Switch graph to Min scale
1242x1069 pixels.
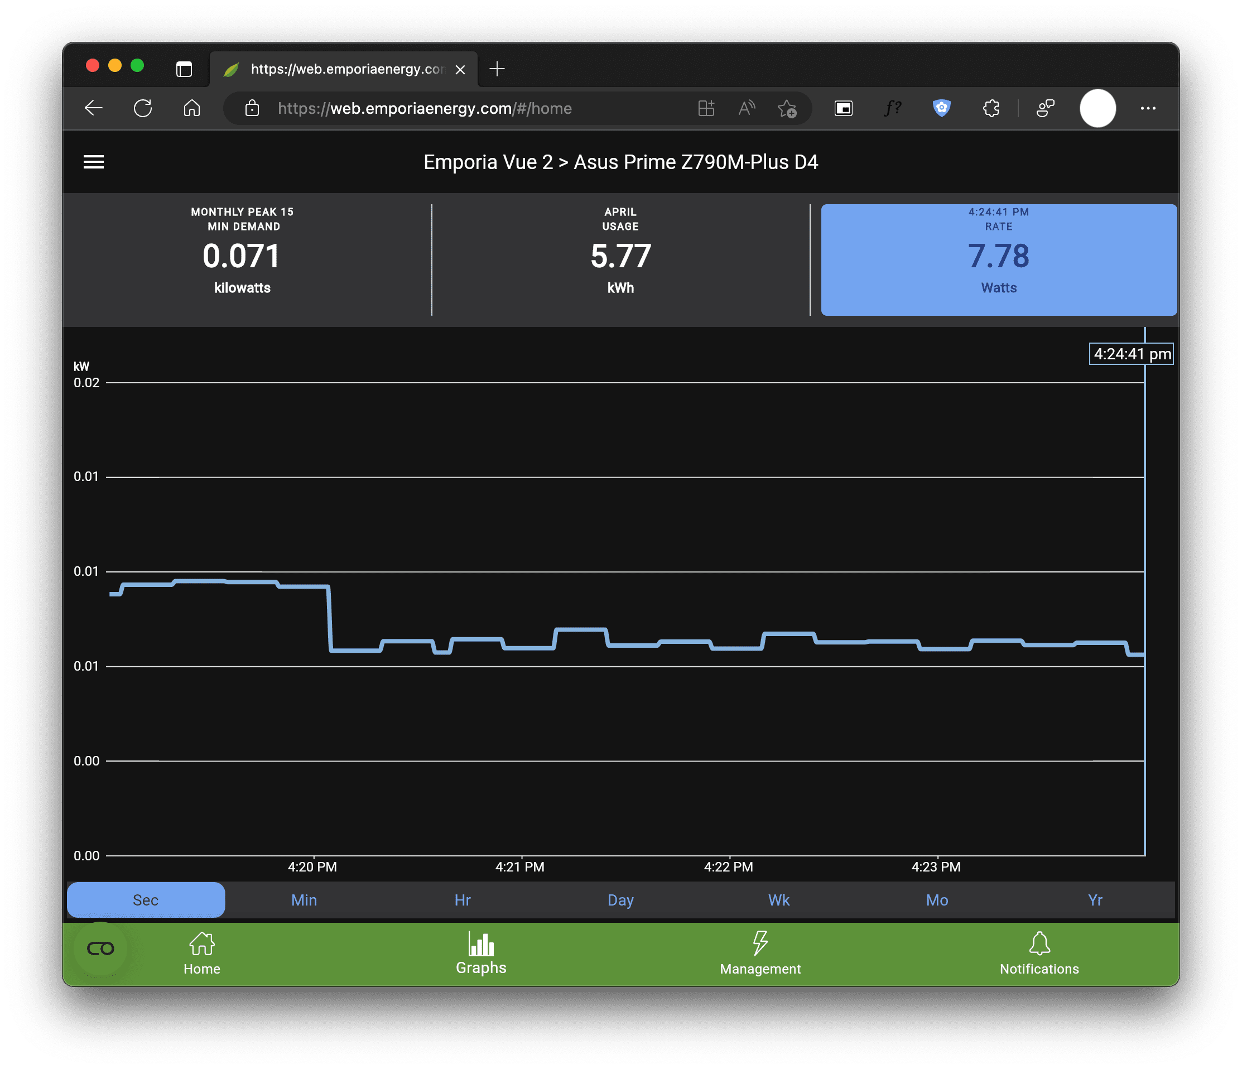(x=304, y=900)
